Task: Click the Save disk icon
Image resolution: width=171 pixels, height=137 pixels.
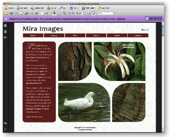Action: point(16,13)
